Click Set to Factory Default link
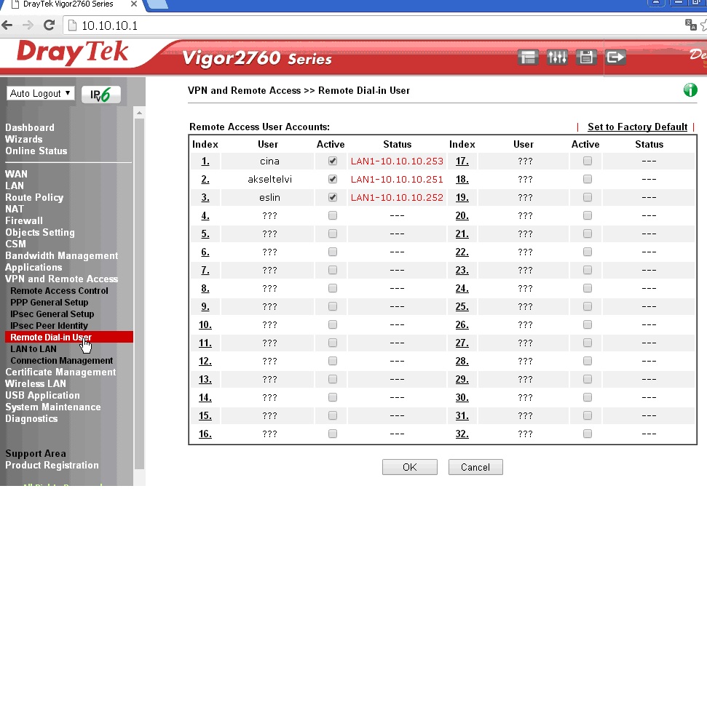The width and height of the screenshot is (707, 702). [x=637, y=127]
